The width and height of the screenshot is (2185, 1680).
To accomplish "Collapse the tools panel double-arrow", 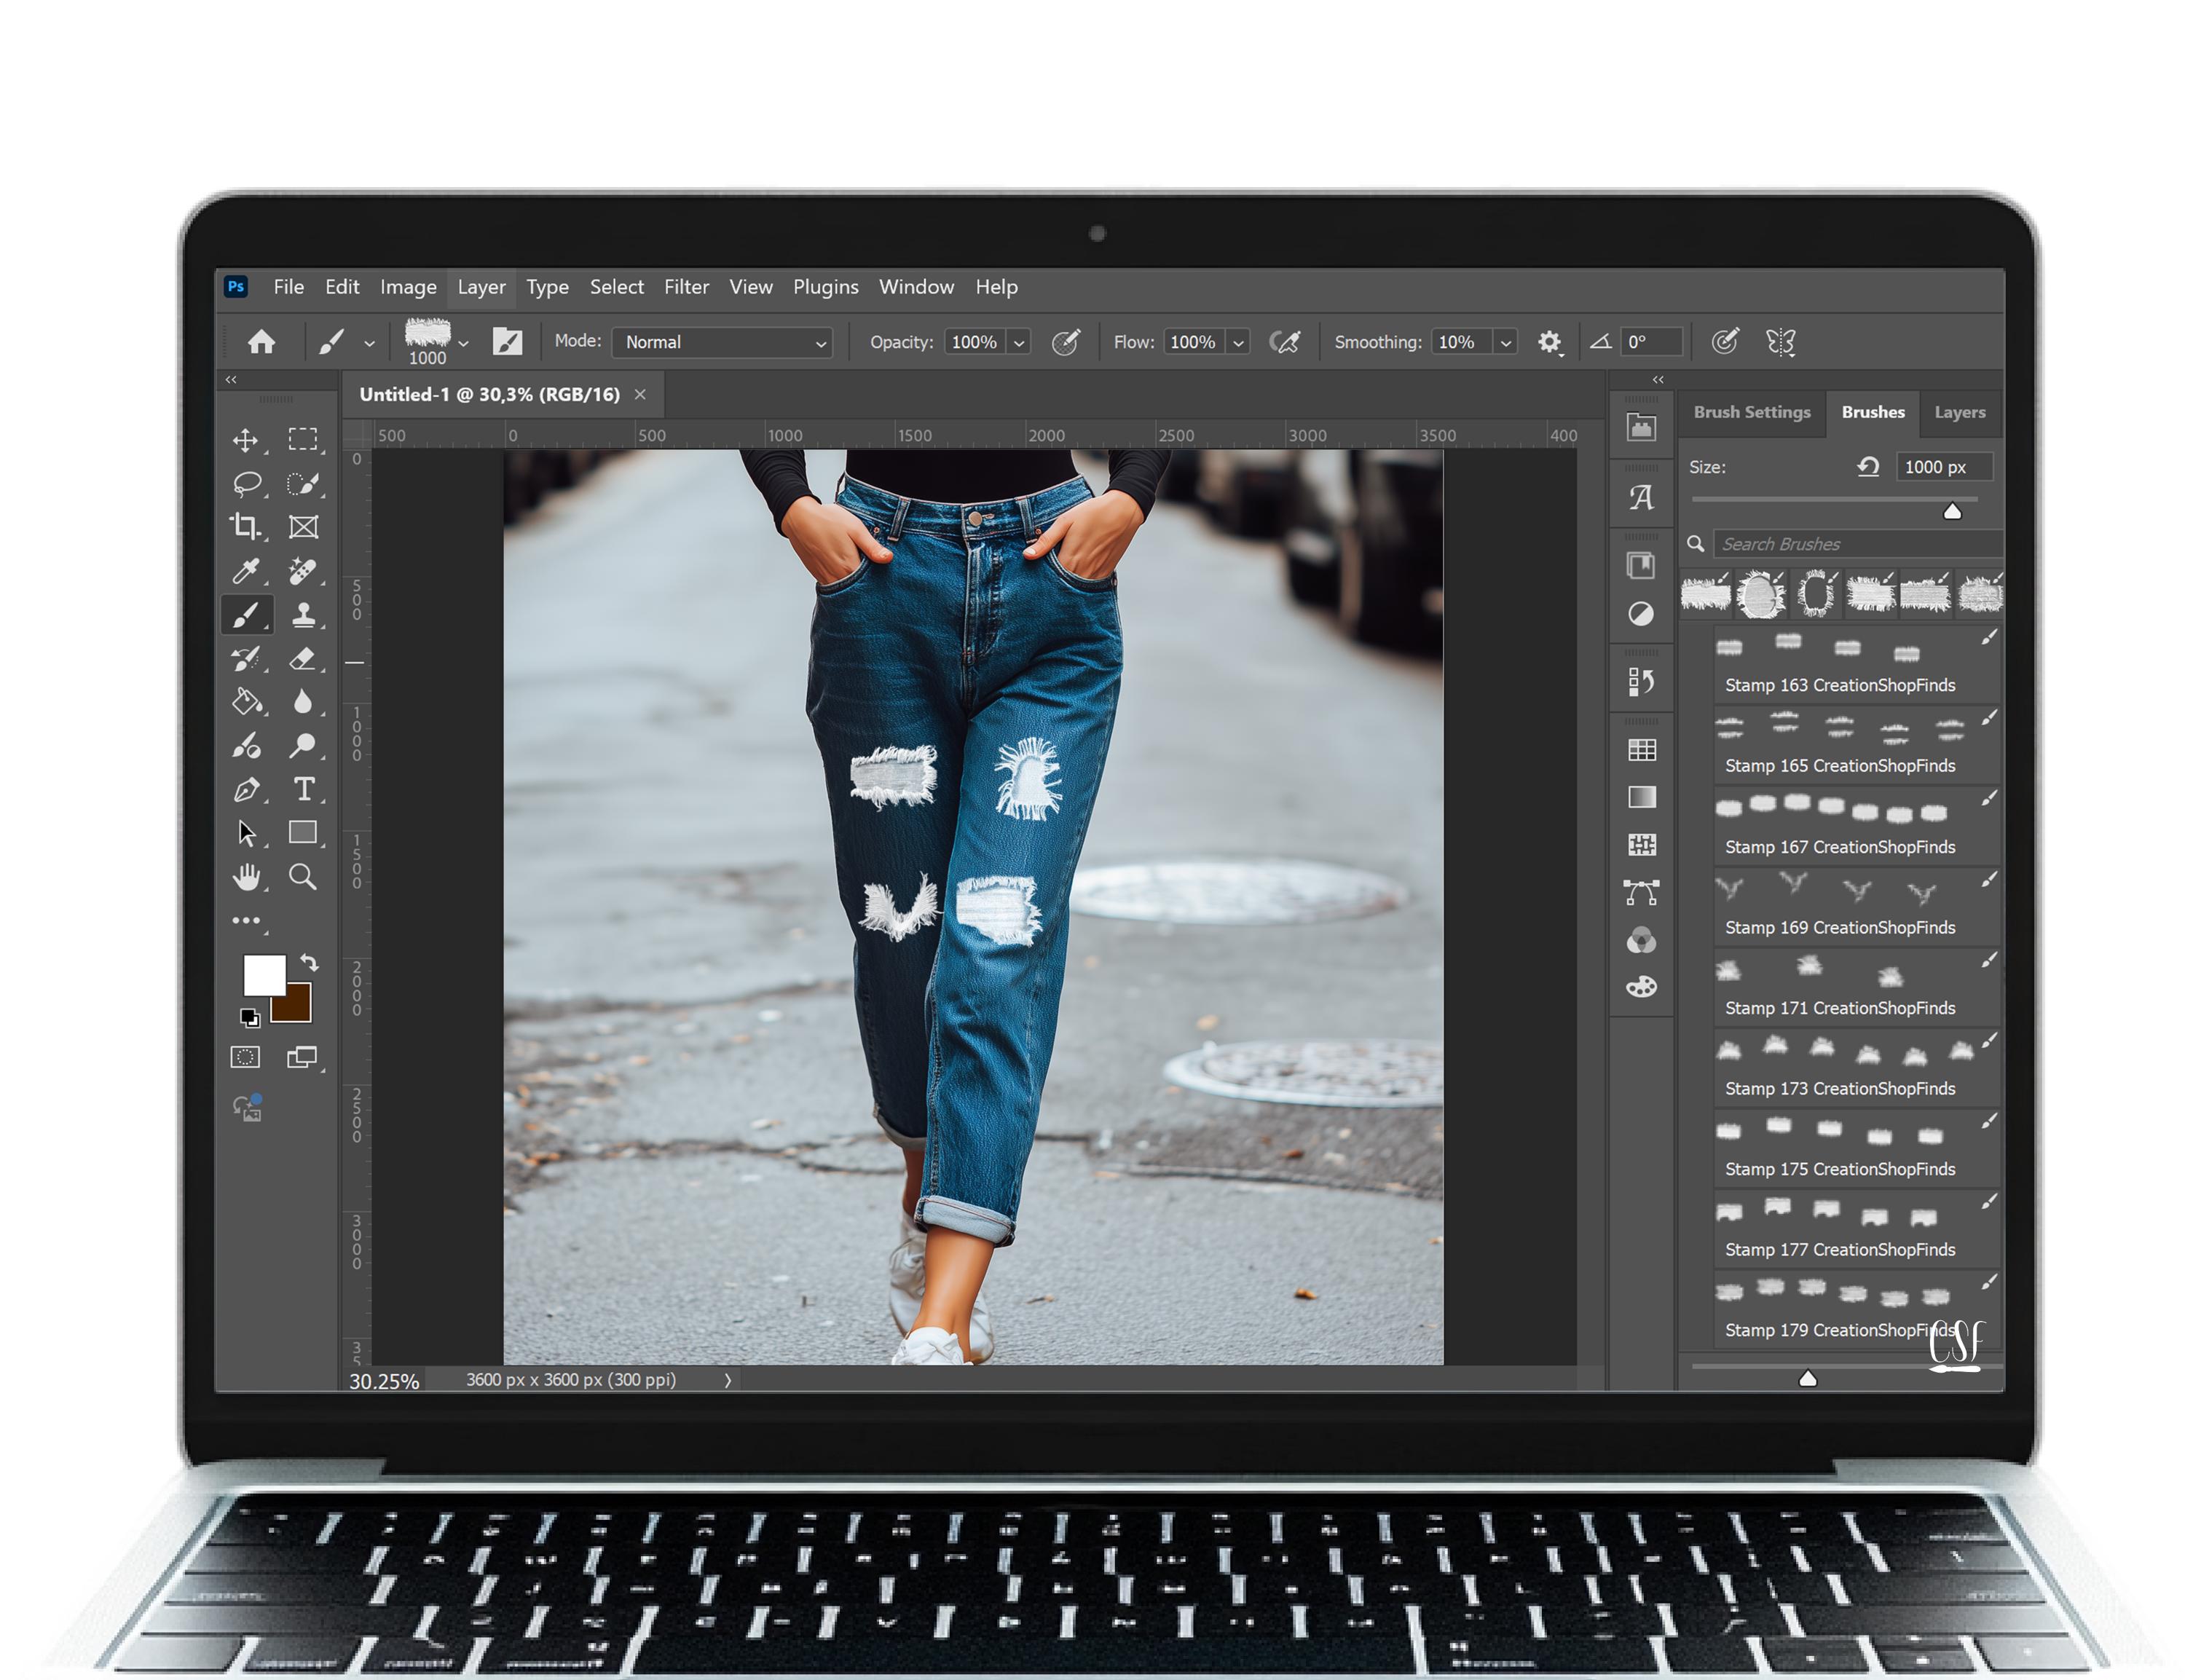I will [231, 380].
